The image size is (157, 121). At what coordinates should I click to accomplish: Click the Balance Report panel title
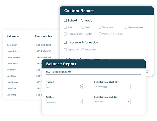pyautogui.click(x=62, y=64)
